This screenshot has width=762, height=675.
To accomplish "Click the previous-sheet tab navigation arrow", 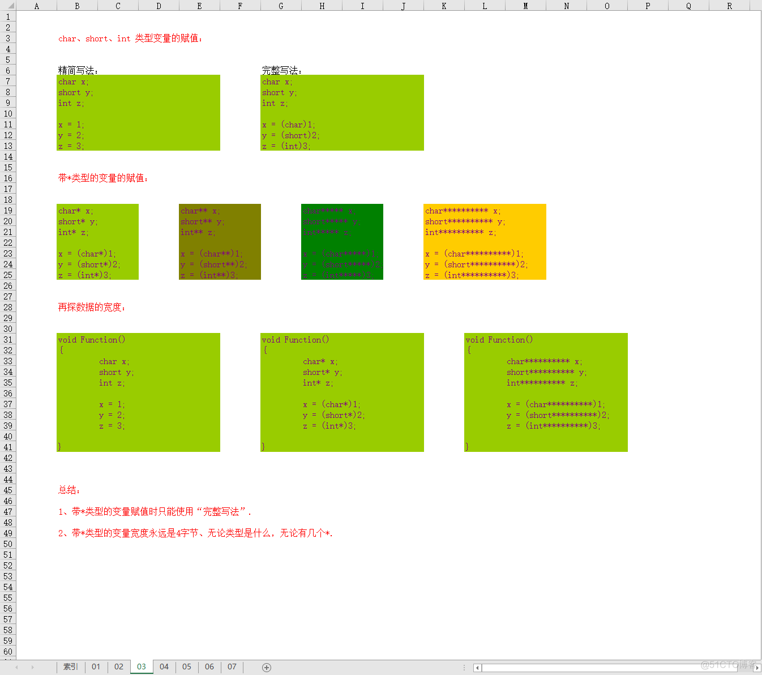I will tap(16, 667).
